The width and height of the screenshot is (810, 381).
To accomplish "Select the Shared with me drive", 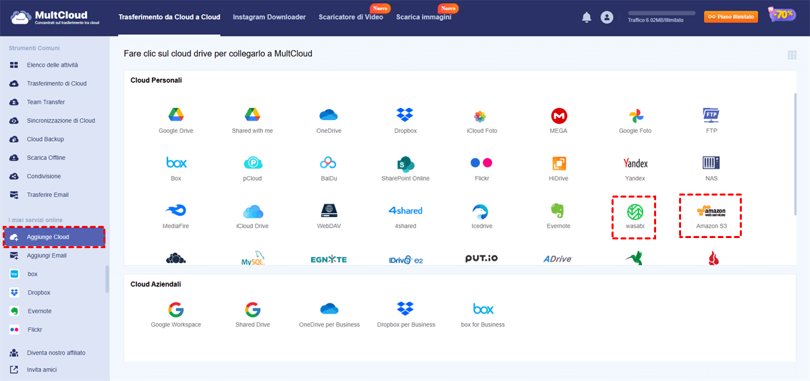I will (x=252, y=121).
